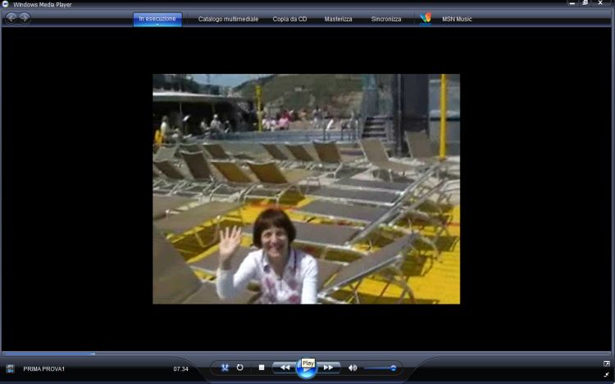Open the 'Copia da CD' tab

point(290,18)
